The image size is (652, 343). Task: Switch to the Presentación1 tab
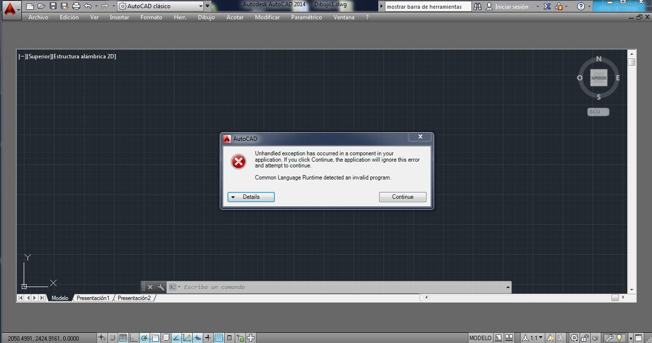point(93,298)
